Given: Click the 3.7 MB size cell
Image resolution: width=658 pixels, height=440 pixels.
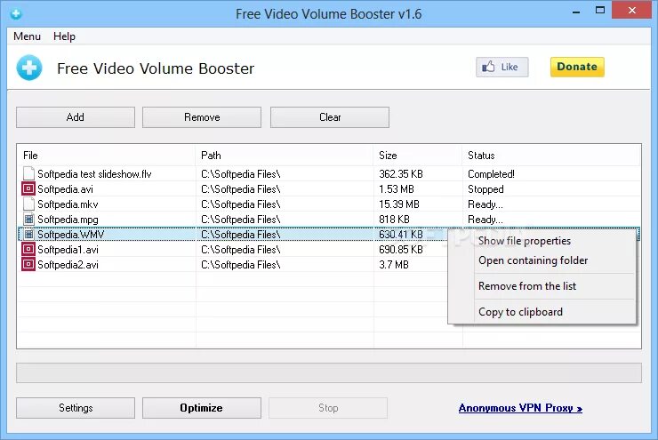Looking at the screenshot, I should click(394, 264).
